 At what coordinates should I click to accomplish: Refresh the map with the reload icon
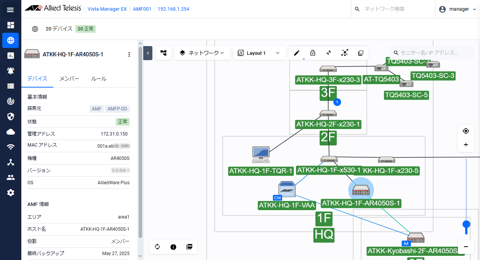(157, 247)
